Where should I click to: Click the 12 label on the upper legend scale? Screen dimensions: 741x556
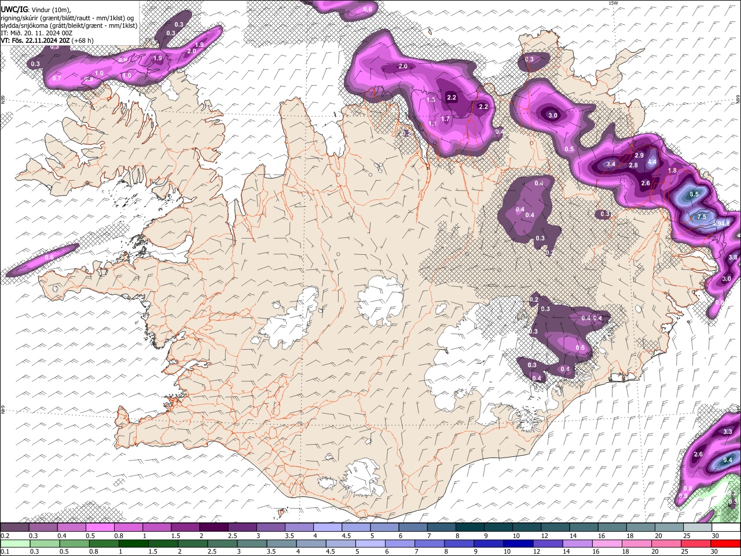(x=545, y=536)
